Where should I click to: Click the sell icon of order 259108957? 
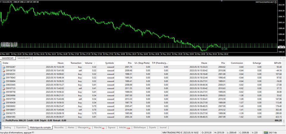4,110
